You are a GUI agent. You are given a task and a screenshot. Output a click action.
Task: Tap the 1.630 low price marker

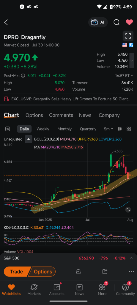[40, 209]
